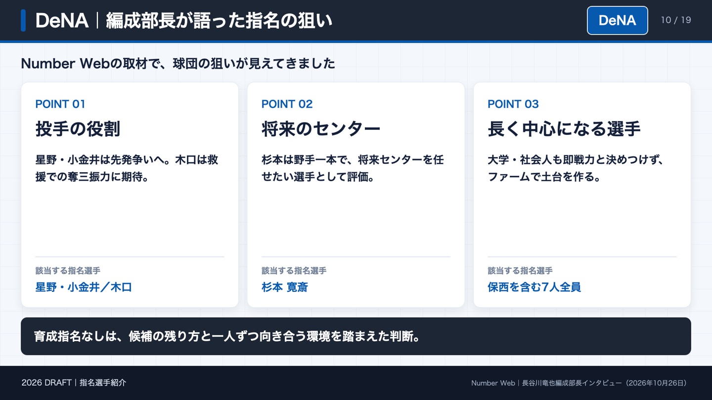Click the DeNA badge in the header
This screenshot has width=712, height=400.
[617, 20]
